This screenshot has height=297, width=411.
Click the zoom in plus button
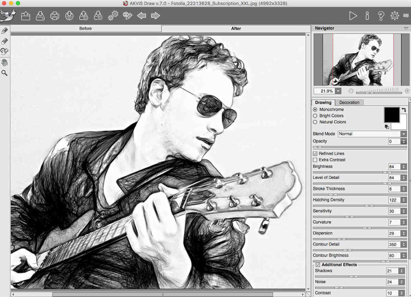(407, 91)
